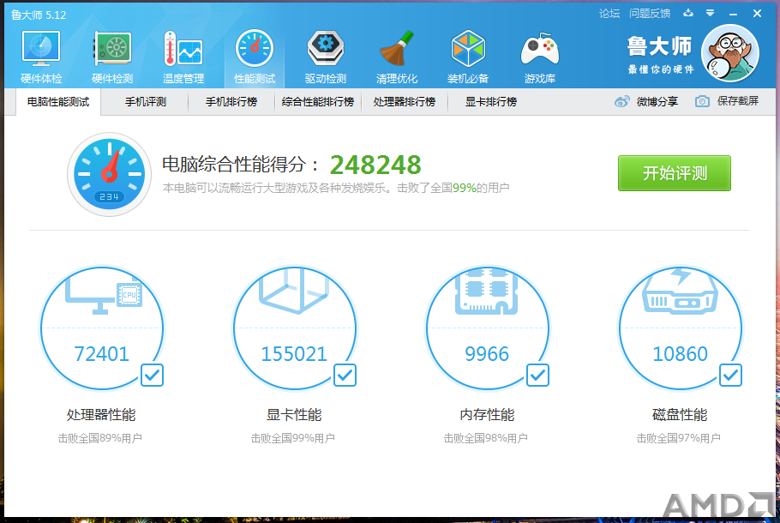Select 性能测试 performance test module
The width and height of the screenshot is (780, 523).
pos(255,57)
